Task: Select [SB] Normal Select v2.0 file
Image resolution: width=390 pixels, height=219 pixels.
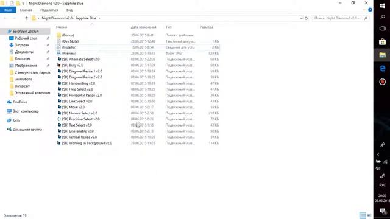Action: coord(80,113)
